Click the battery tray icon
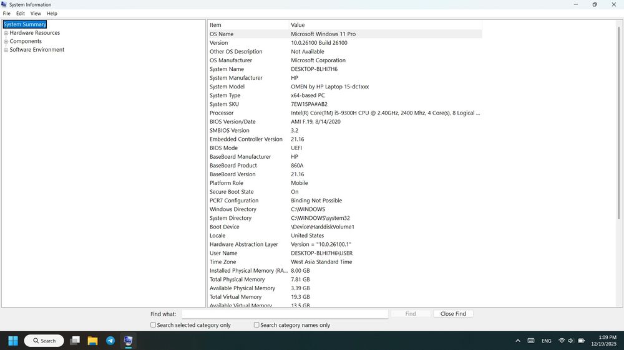624x350 pixels. pyautogui.click(x=581, y=341)
